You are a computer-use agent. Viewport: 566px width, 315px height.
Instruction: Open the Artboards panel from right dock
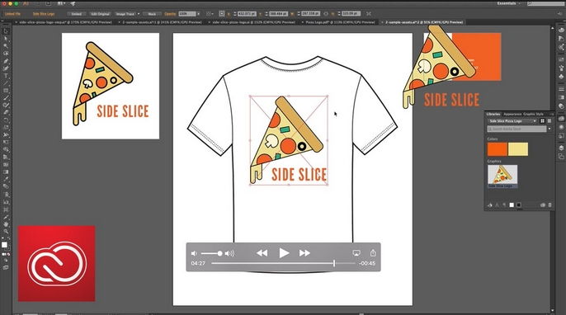click(561, 156)
